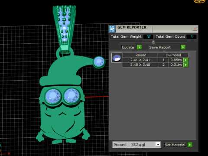Image resolution: width=208 pixels, height=156 pixels.
Task: Select the left eye gemstone in viewport
Action: tap(53, 96)
